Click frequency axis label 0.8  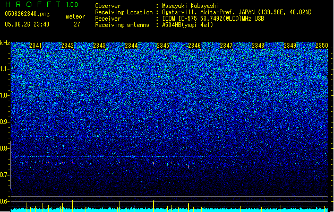pyautogui.click(x=4, y=148)
